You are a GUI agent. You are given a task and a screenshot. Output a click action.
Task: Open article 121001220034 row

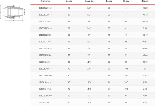pyautogui.click(x=45, y=15)
